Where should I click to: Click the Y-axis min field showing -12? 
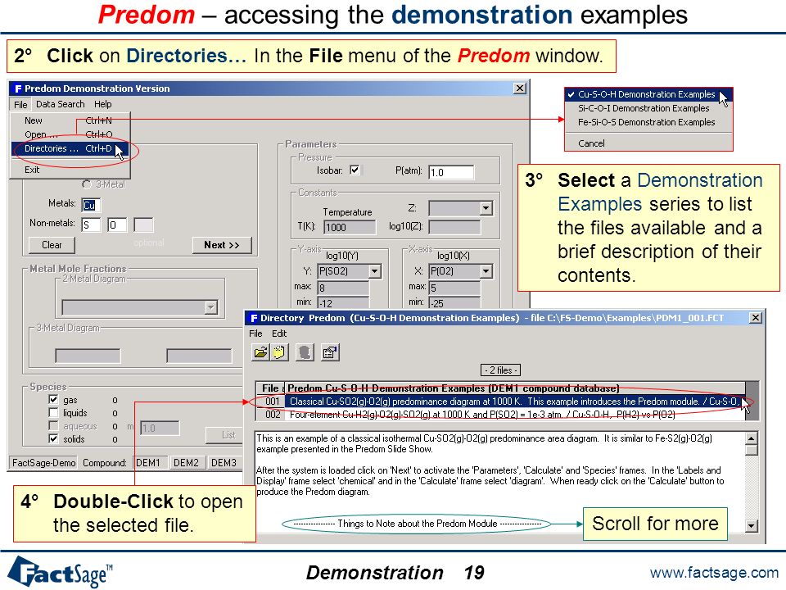tap(343, 302)
